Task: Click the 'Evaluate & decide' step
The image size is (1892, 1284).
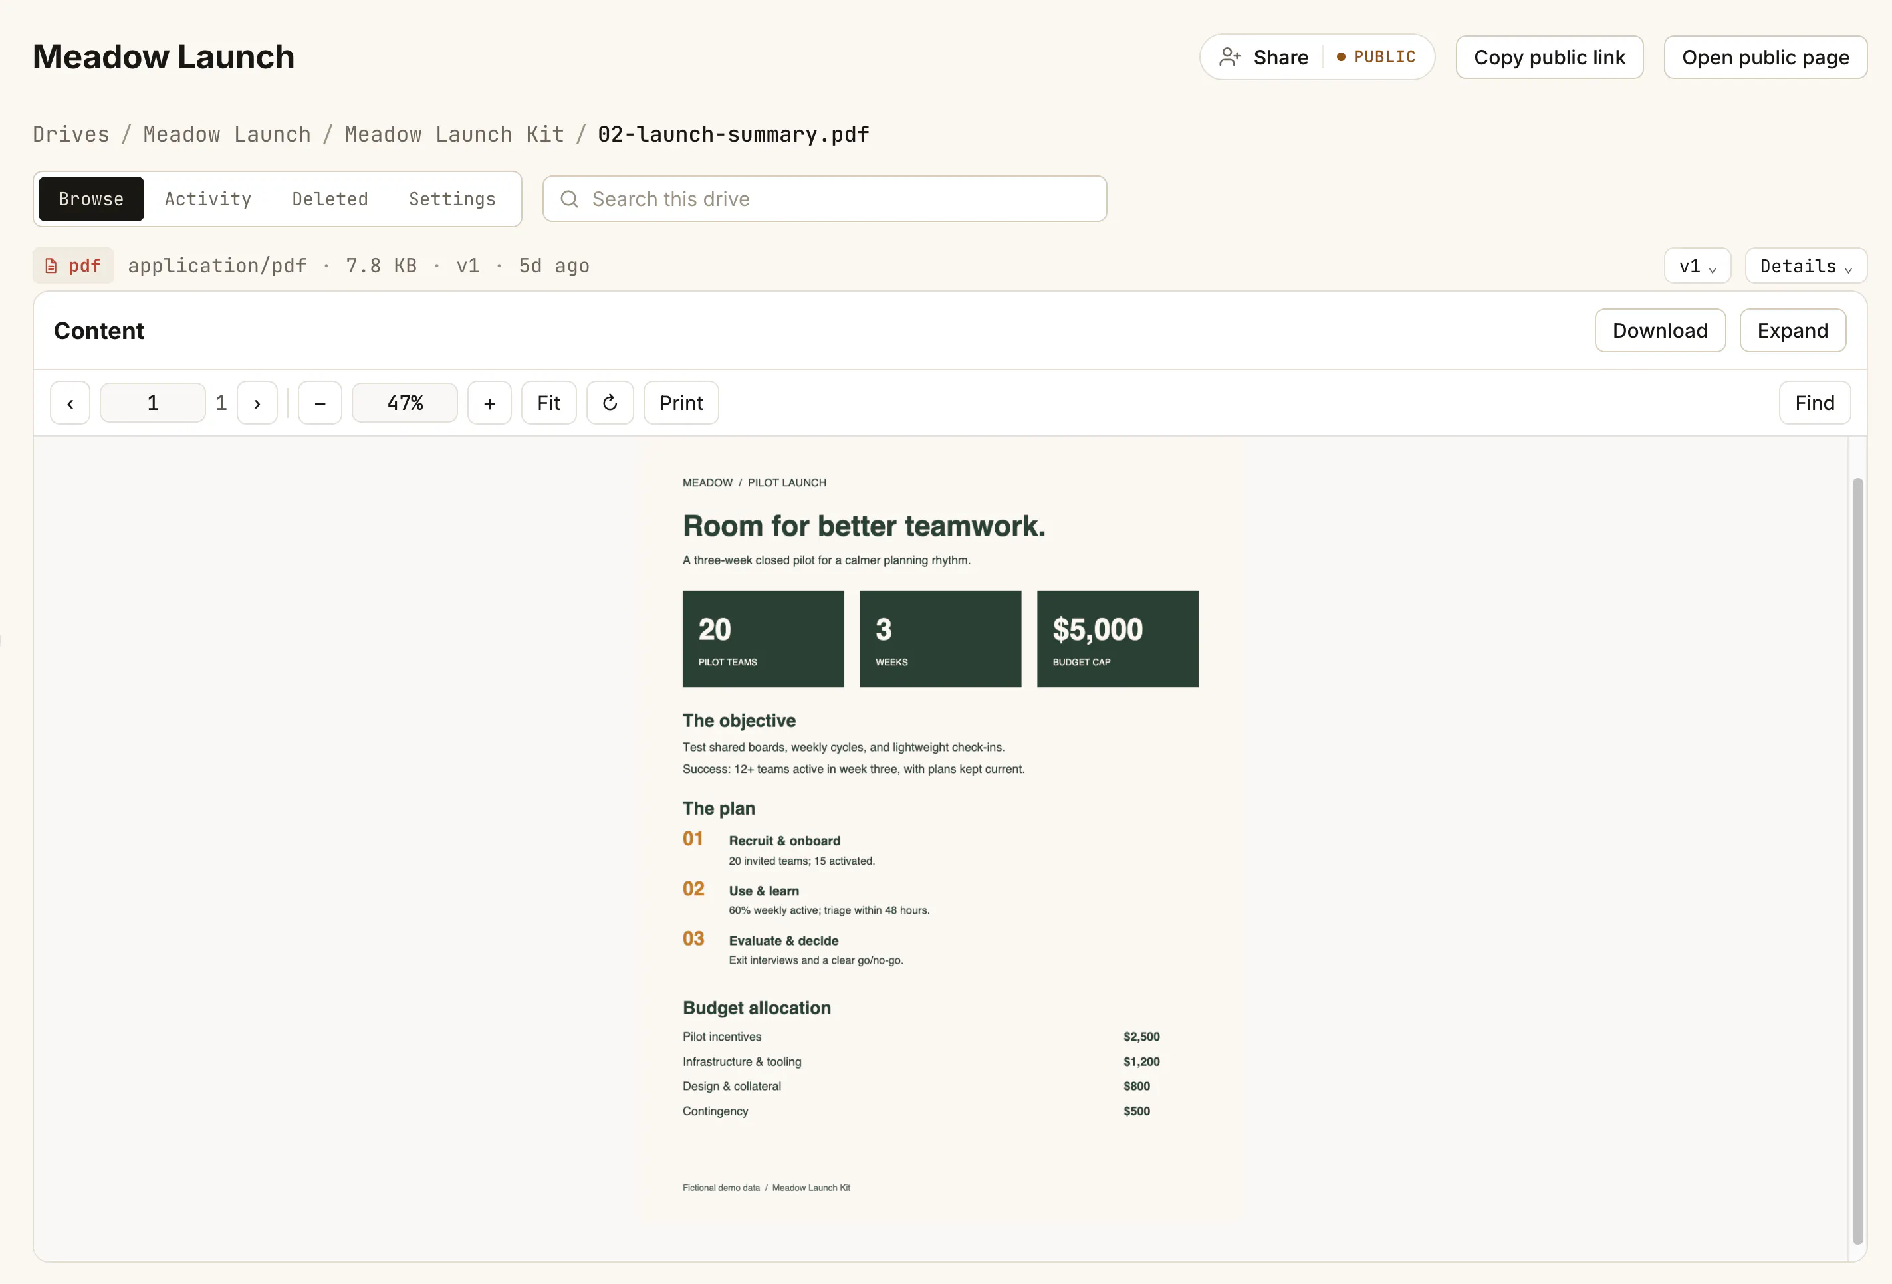Action: [x=783, y=940]
